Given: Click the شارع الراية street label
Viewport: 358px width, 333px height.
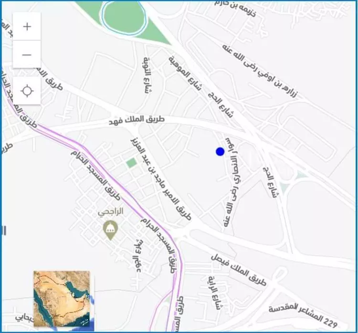Looking at the screenshot, I should pyautogui.click(x=215, y=292).
